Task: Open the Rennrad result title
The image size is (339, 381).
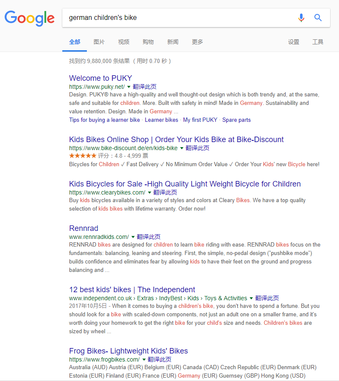Action: (x=83, y=228)
